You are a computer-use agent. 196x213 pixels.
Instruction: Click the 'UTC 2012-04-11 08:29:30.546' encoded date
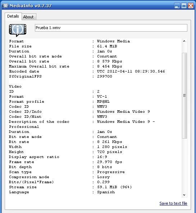pyautogui.click(x=131, y=71)
